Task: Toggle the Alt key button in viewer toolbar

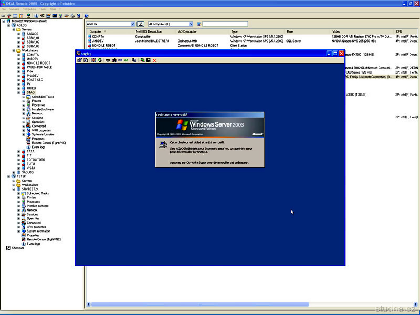Action: [x=126, y=60]
